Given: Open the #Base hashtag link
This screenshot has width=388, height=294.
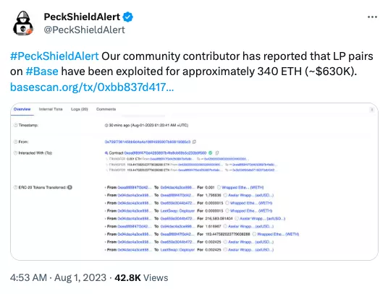Looking at the screenshot, I should pos(42,72).
